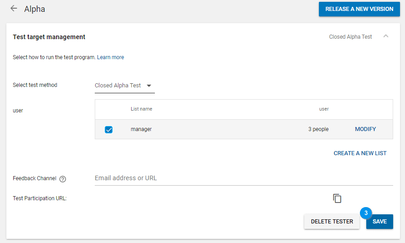The width and height of the screenshot is (405, 243).
Task: Open the Feedback Channel help icon
Action: 63,179
